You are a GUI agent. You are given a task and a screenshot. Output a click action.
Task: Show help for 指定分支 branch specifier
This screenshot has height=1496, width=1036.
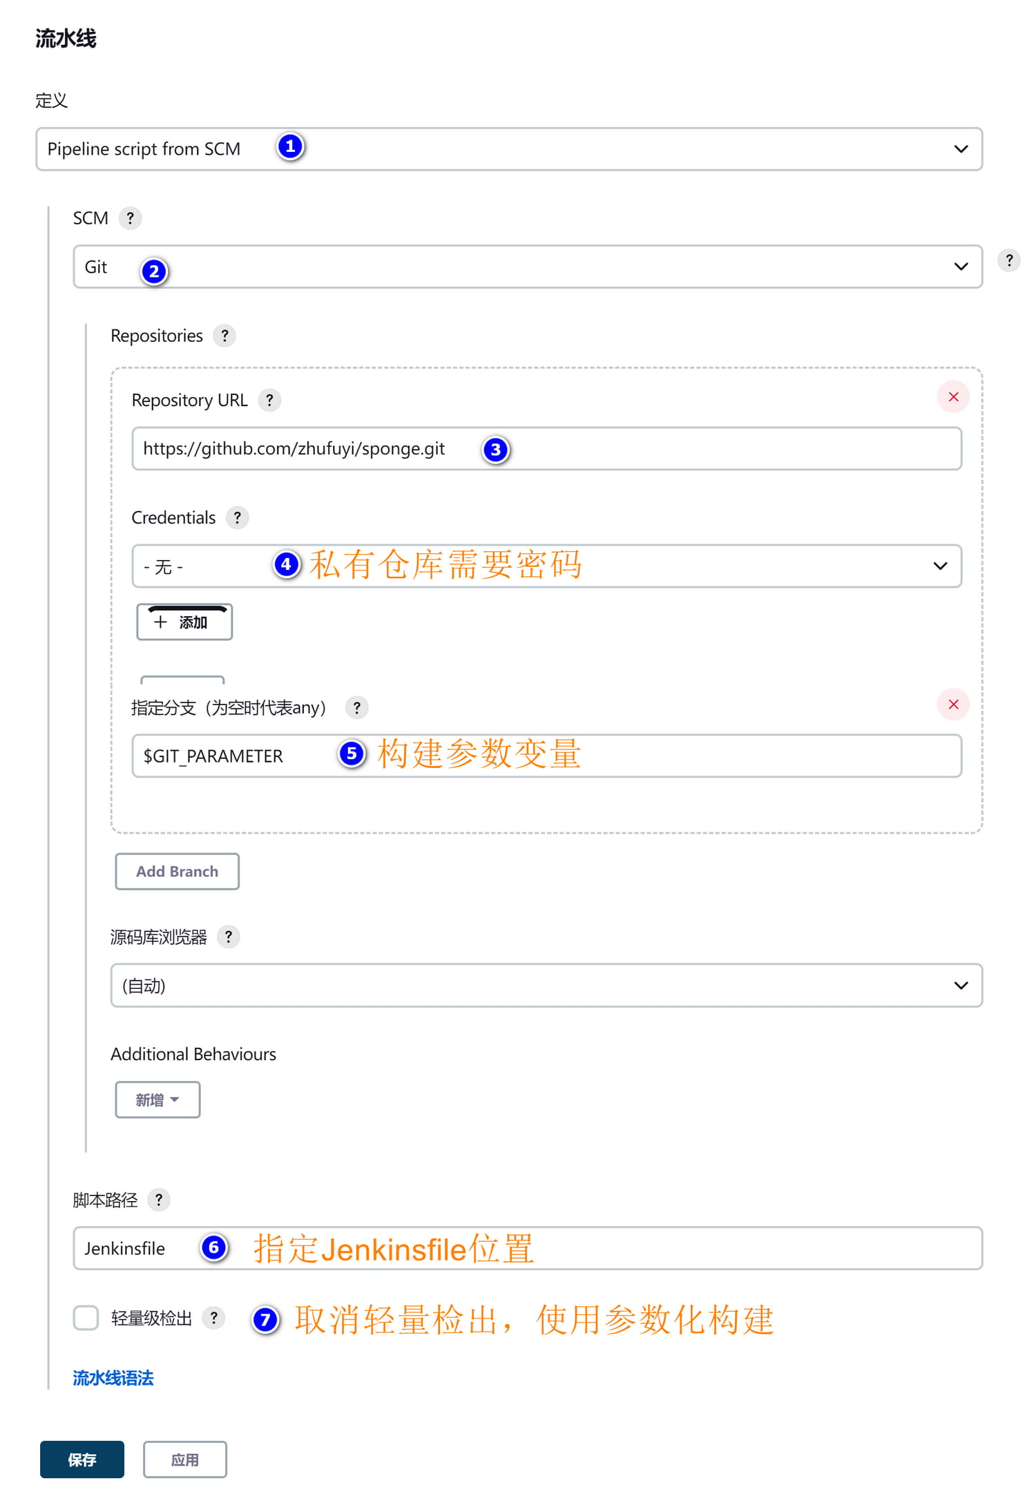(356, 707)
